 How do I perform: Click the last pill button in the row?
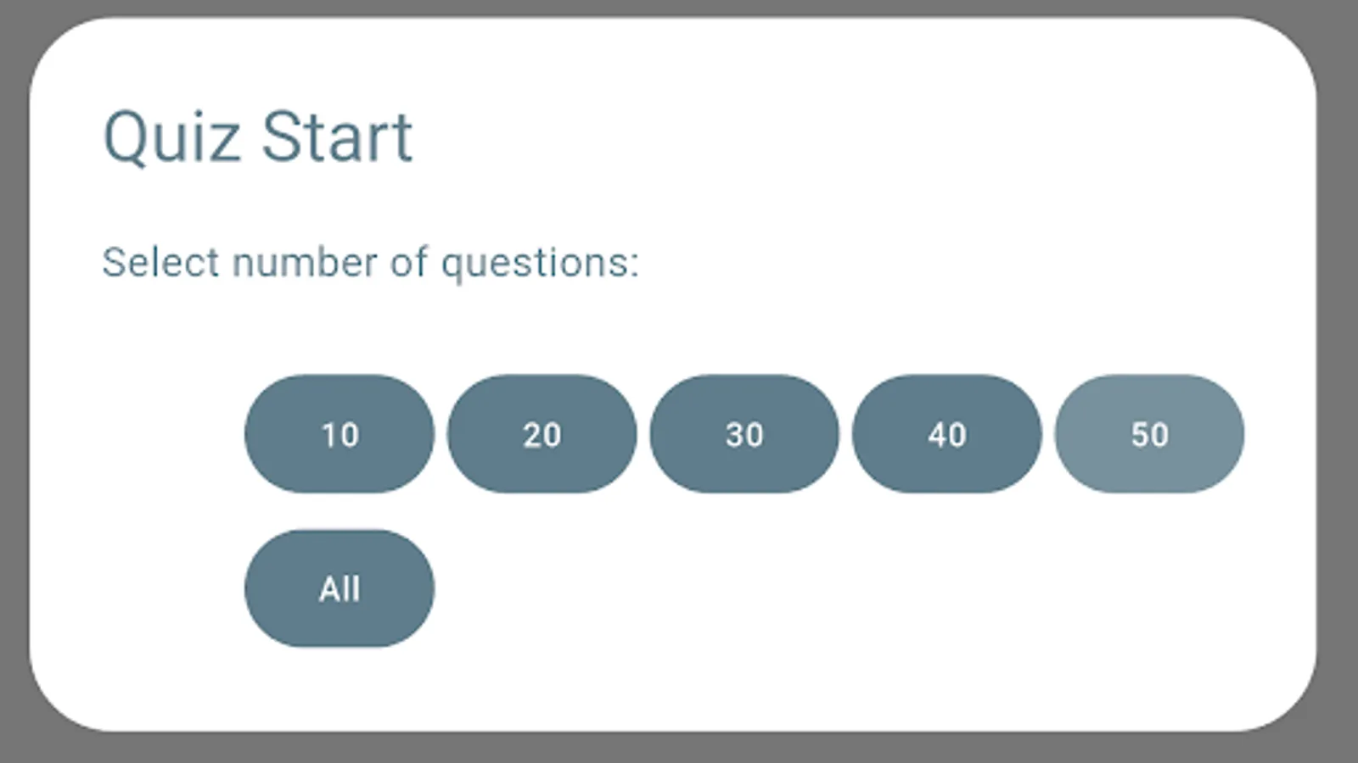click(1149, 434)
